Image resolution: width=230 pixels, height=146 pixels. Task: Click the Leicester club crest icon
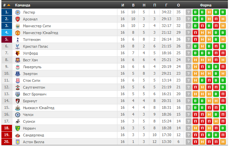pos(17,12)
